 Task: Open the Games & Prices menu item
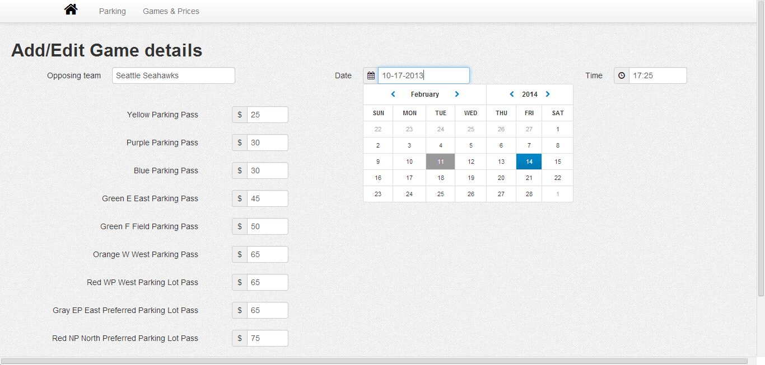pyautogui.click(x=171, y=11)
